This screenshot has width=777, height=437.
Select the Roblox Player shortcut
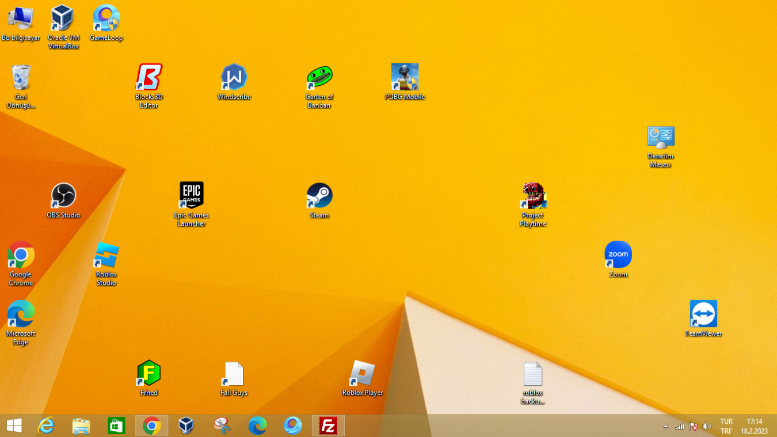point(363,378)
